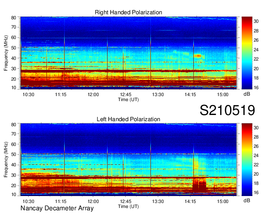Click the dB label under the bottom colorbar
This screenshot has width=263, height=213.
[x=247, y=200]
